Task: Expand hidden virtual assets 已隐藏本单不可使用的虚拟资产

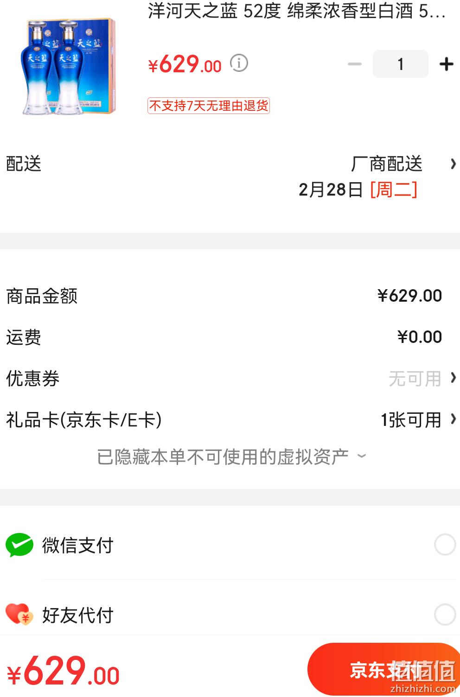Action: [231, 457]
